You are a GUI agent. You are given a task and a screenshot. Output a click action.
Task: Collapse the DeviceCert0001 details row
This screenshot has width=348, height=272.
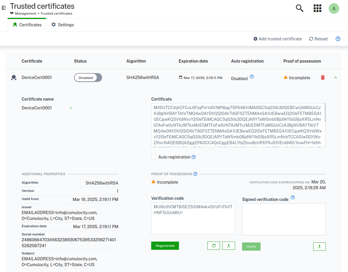click(335, 77)
